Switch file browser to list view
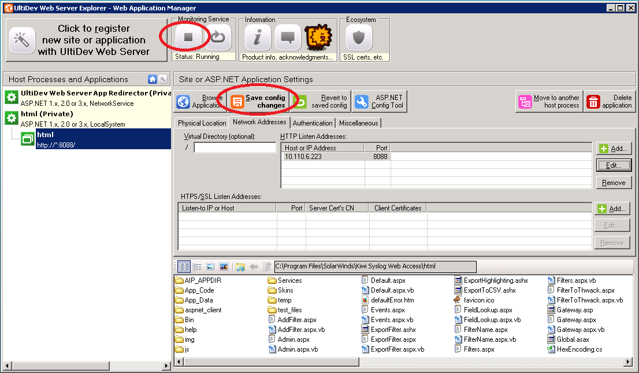 (197, 267)
